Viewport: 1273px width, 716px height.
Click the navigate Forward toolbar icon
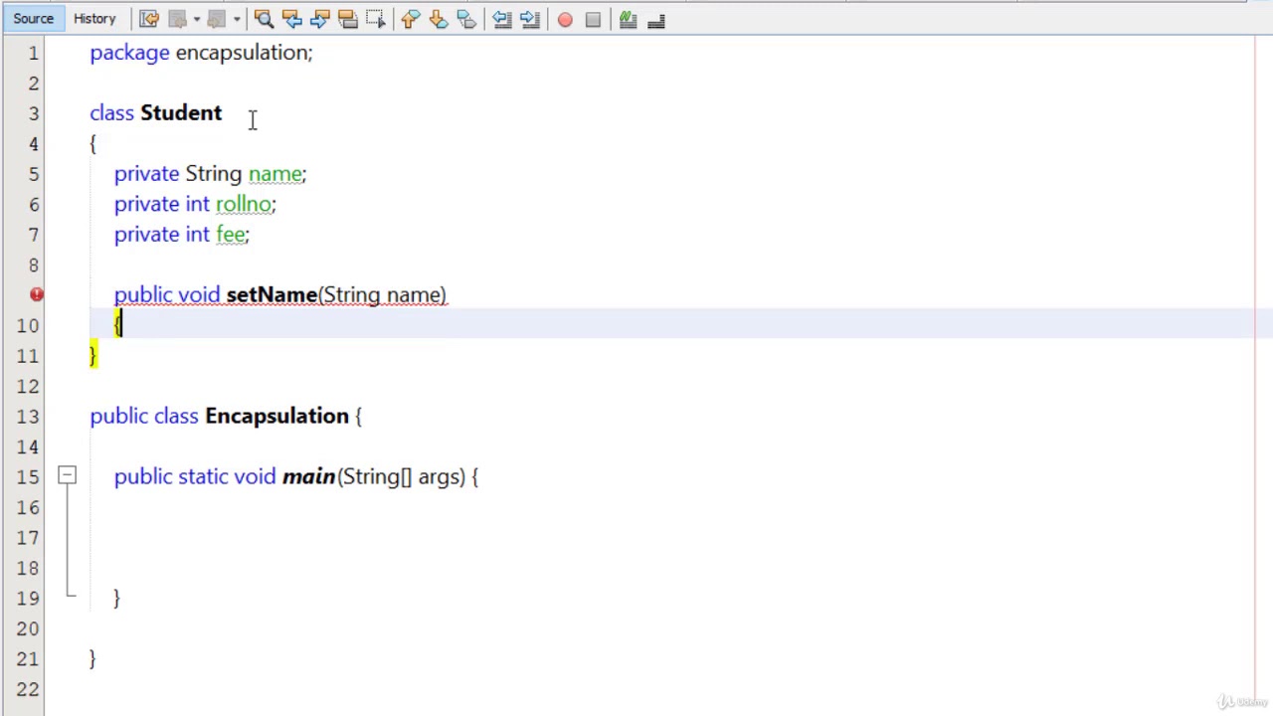tap(216, 19)
